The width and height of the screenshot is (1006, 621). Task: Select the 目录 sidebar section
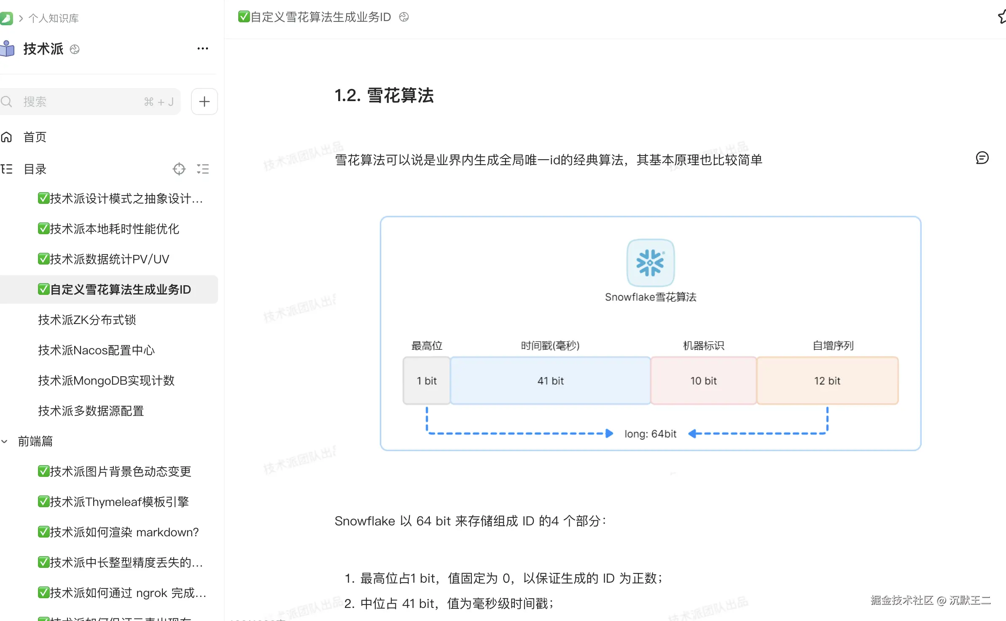[35, 169]
